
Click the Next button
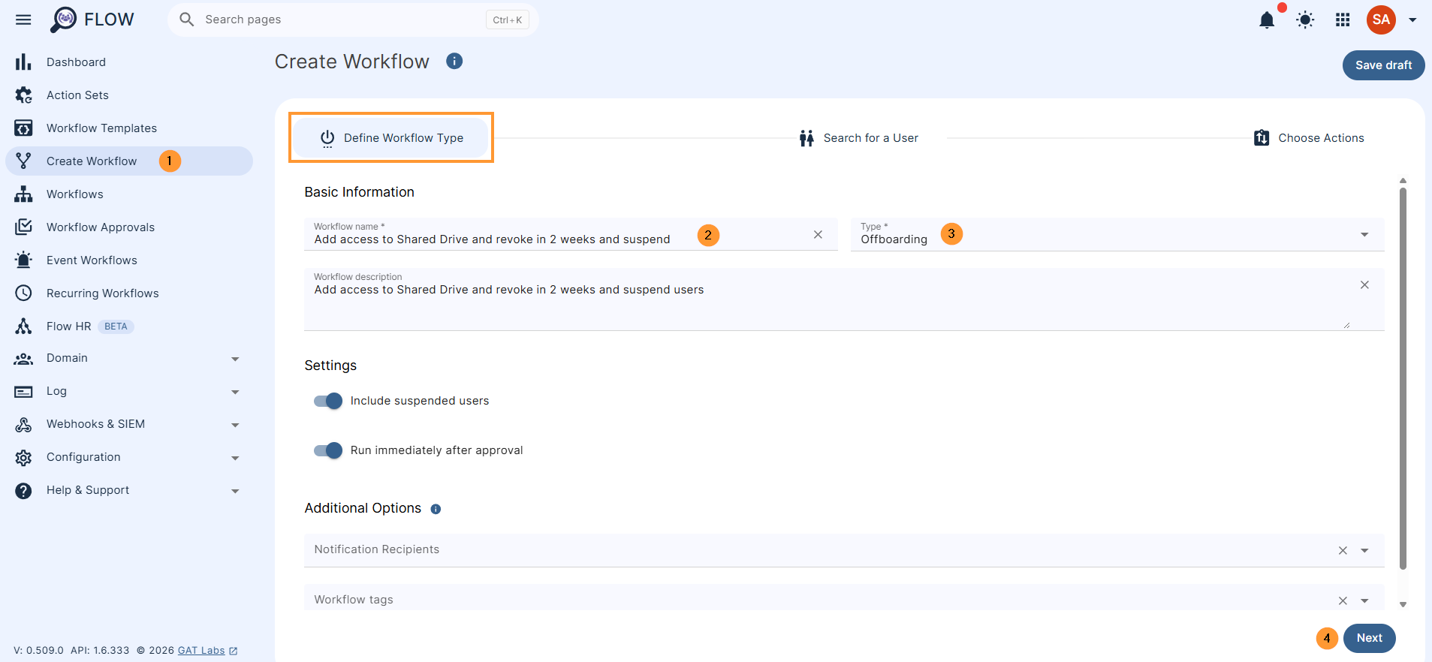coord(1369,638)
